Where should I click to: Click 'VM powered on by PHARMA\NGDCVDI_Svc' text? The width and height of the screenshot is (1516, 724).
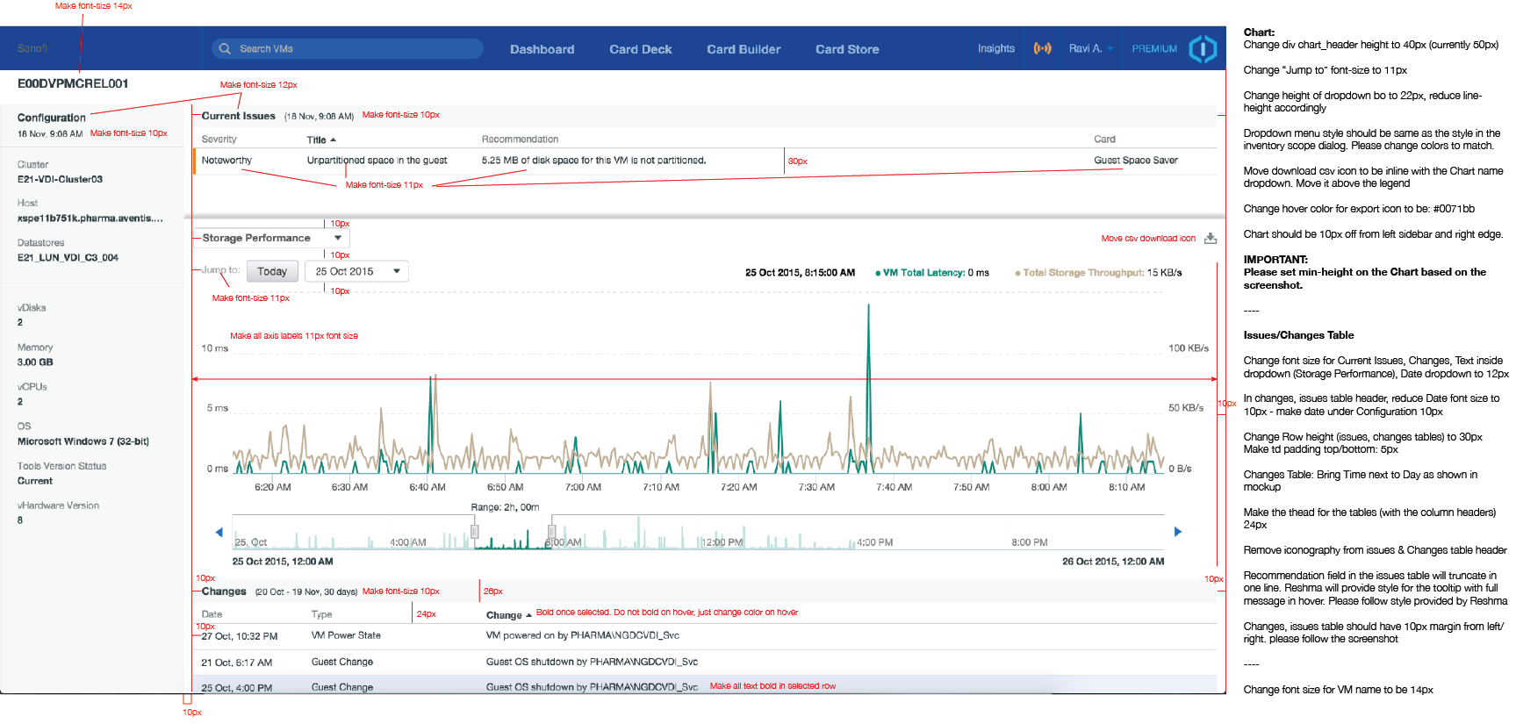[583, 635]
